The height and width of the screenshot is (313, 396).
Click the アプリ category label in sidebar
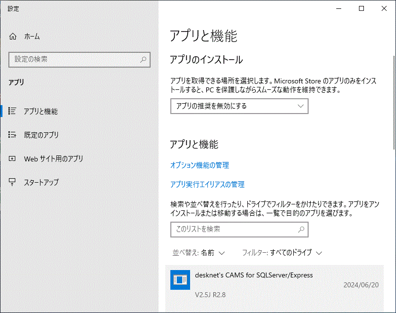(16, 82)
